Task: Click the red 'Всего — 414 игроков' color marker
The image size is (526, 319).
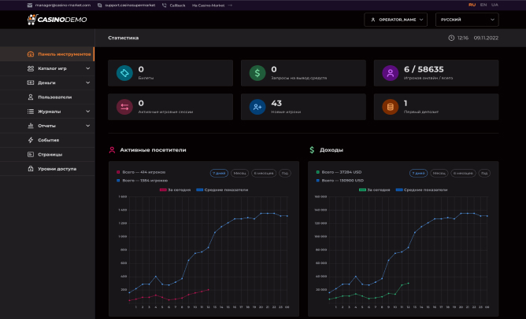Action: [118, 172]
